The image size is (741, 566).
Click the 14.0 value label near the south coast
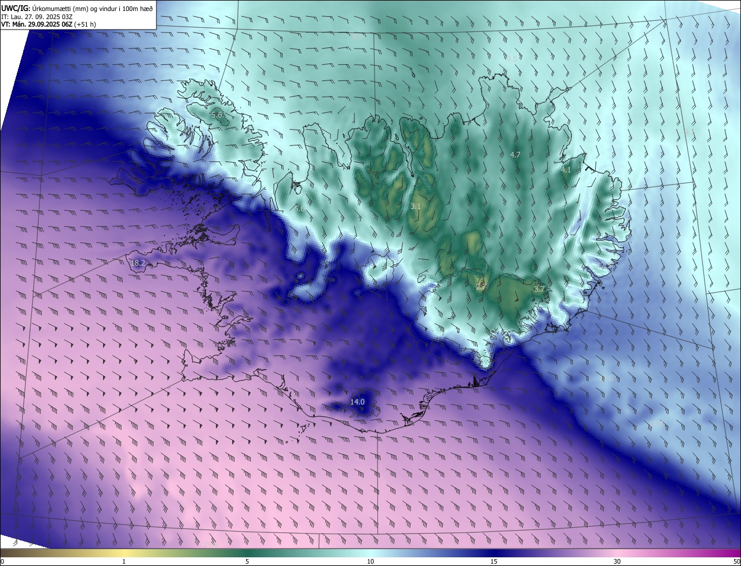(357, 402)
